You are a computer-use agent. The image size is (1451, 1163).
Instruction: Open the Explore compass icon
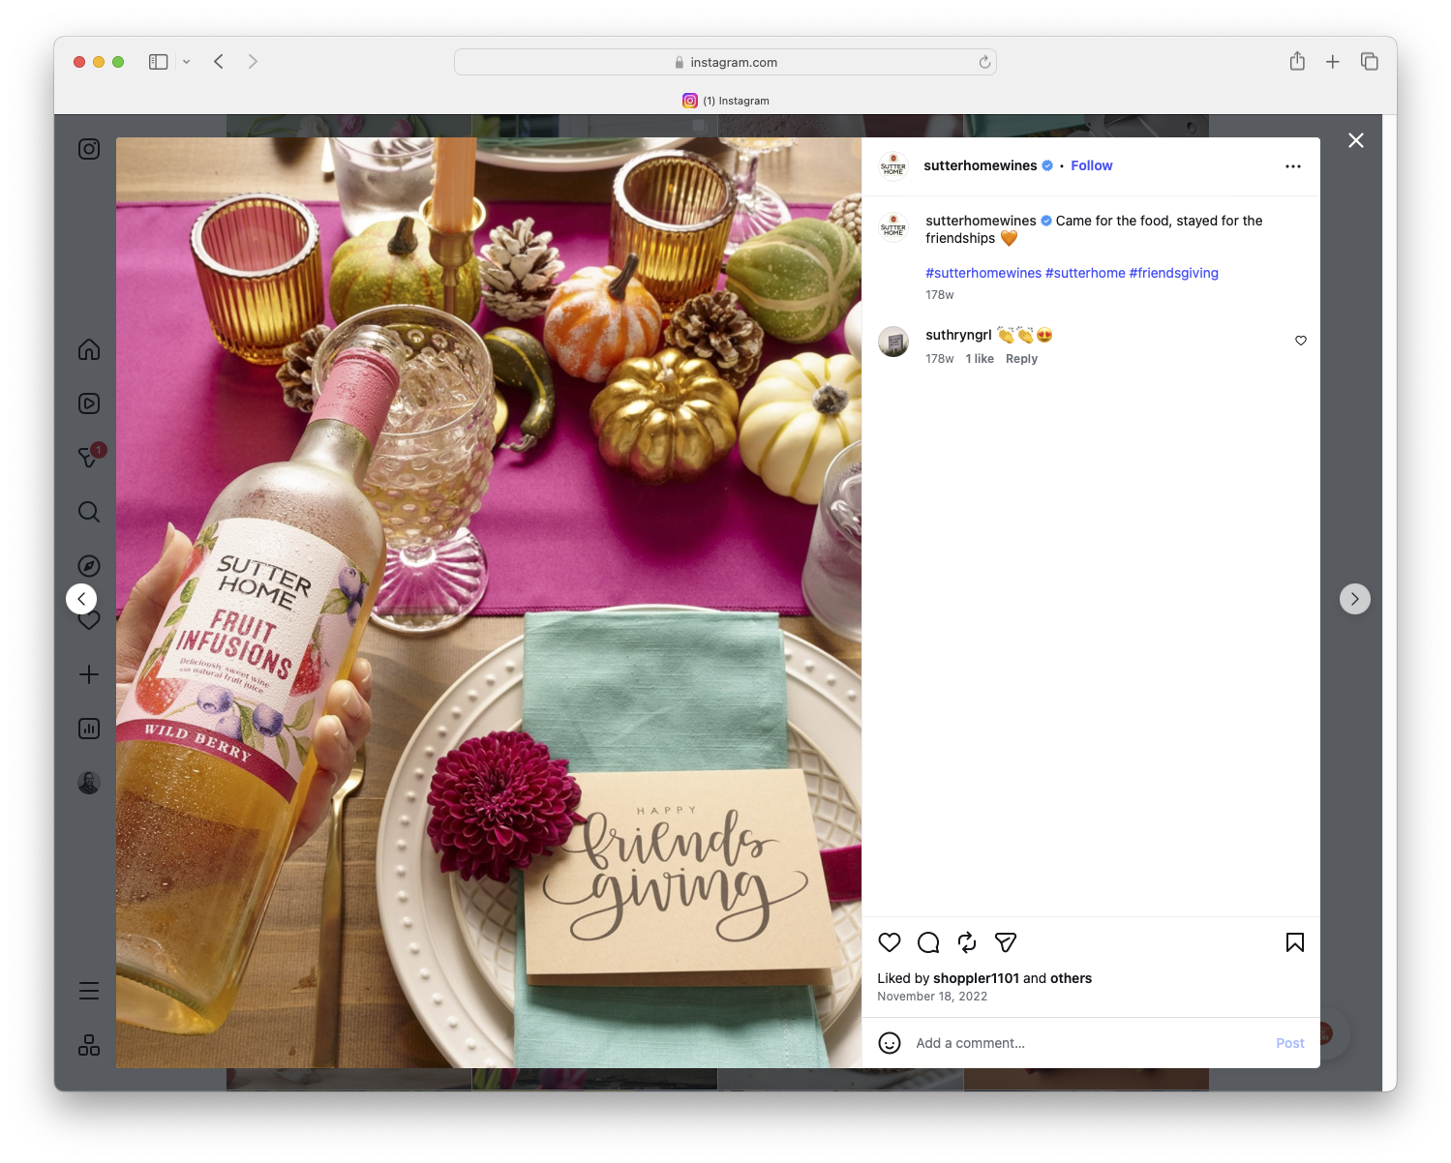(88, 565)
